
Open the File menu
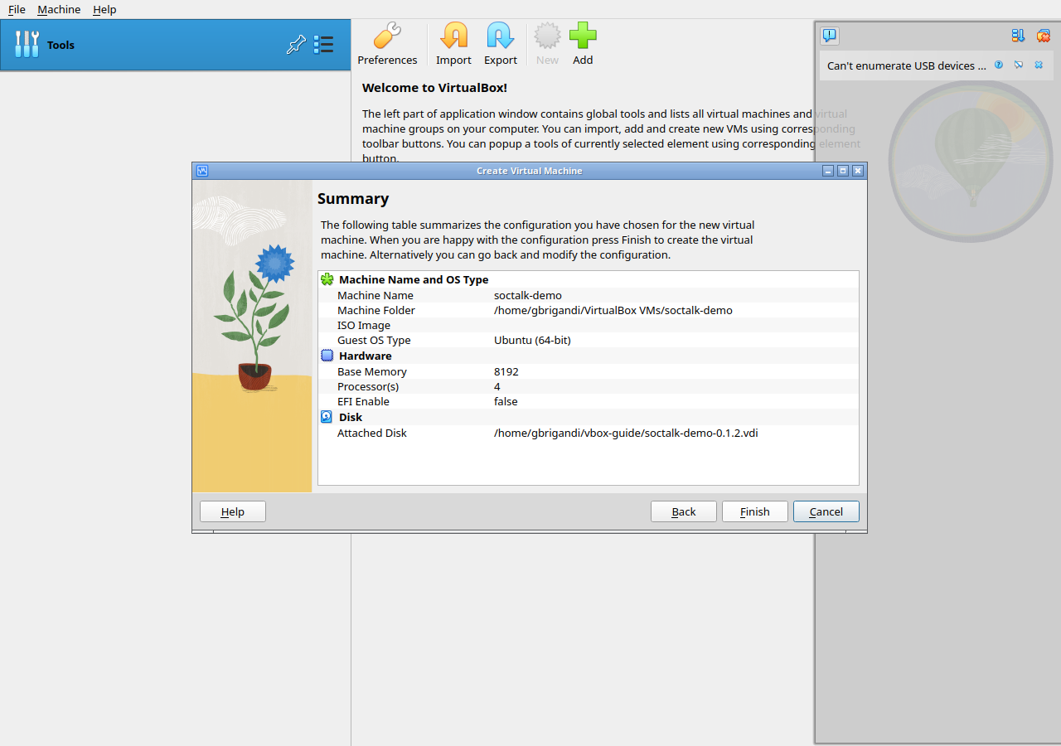pyautogui.click(x=17, y=9)
